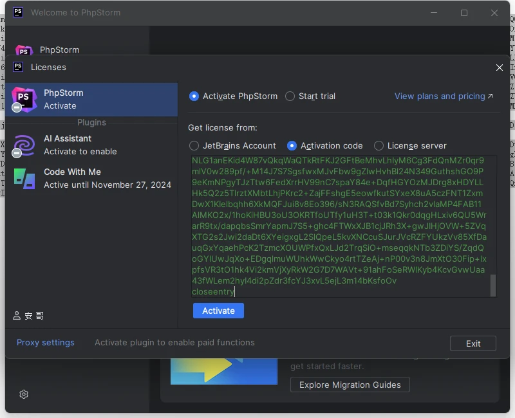Viewport: 515px width, 418px height.
Task: Maximize the Welcome to PhpStorm window
Action: 464,13
